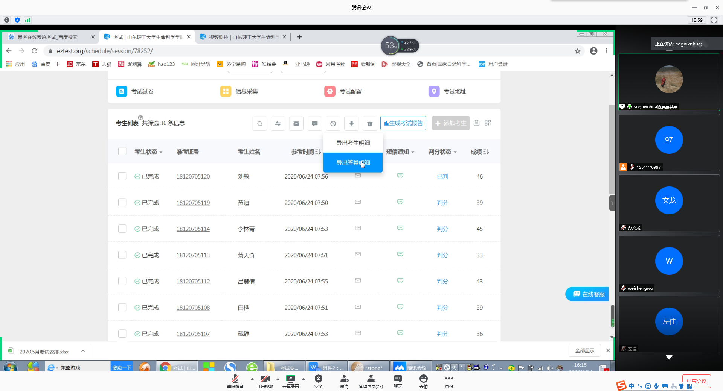The height and width of the screenshot is (391, 723).
Task: Open the 聊天 chat icon in meeting bar
Action: tap(398, 380)
